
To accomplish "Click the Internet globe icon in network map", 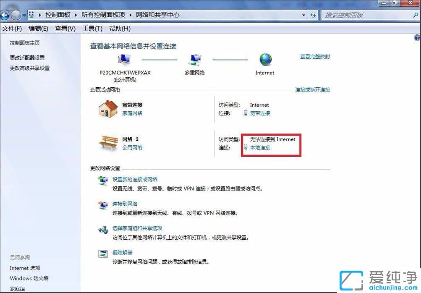I will point(264,60).
